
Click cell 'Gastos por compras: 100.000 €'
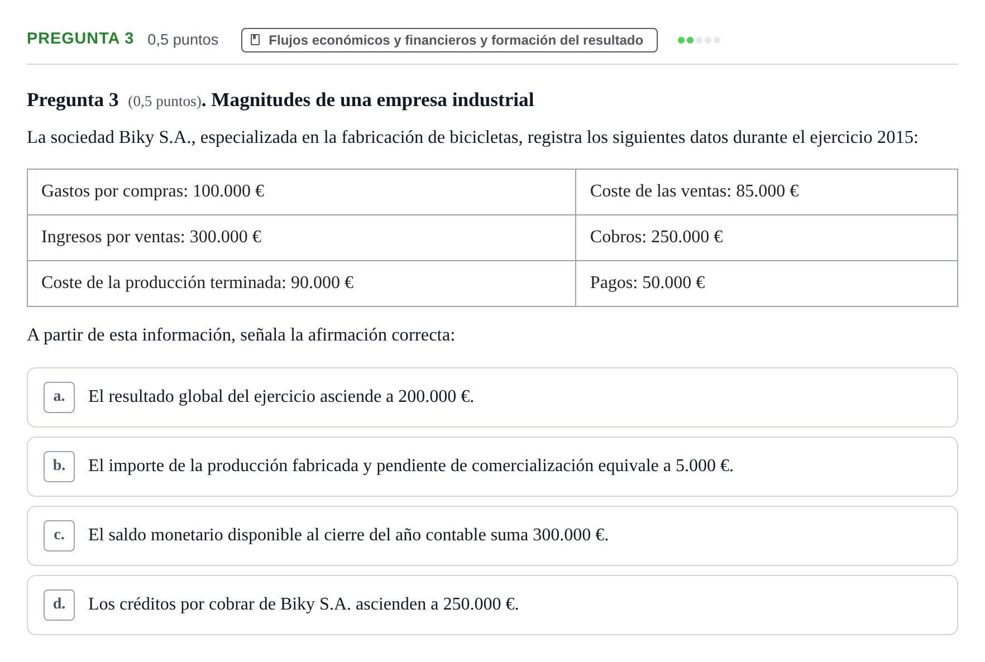pos(302,192)
